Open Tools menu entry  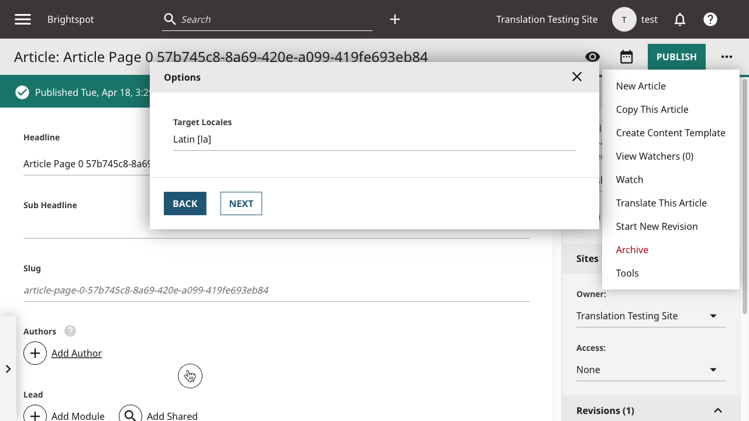(671, 273)
